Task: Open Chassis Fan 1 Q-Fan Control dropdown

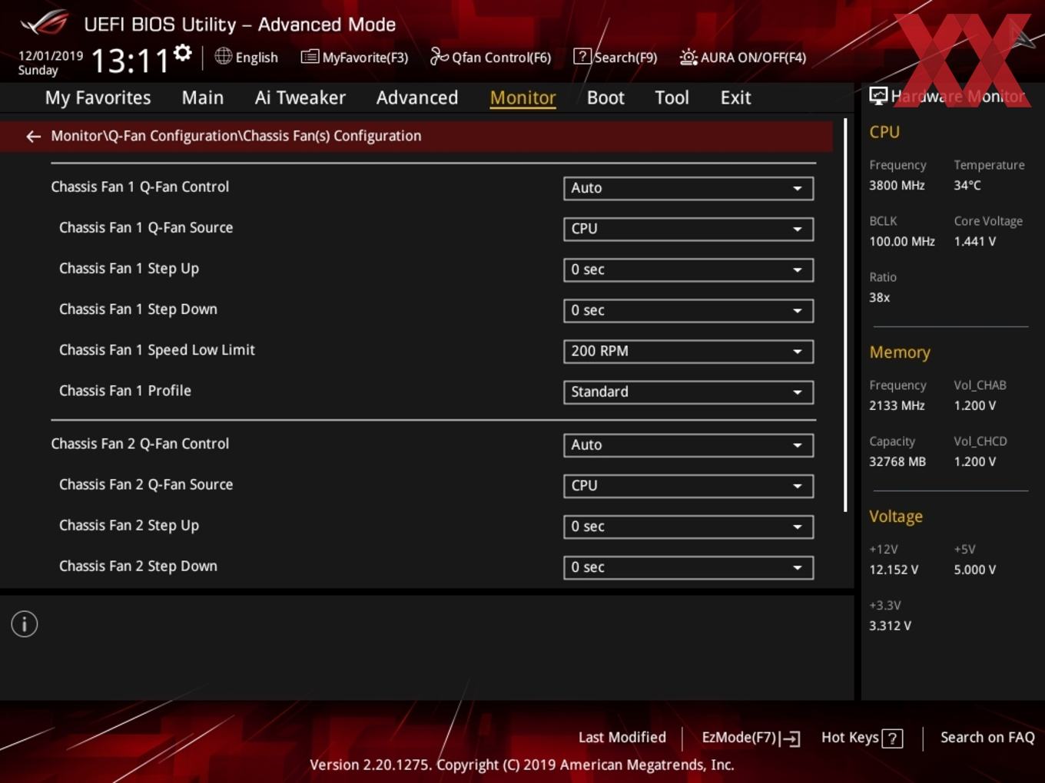Action: (688, 188)
